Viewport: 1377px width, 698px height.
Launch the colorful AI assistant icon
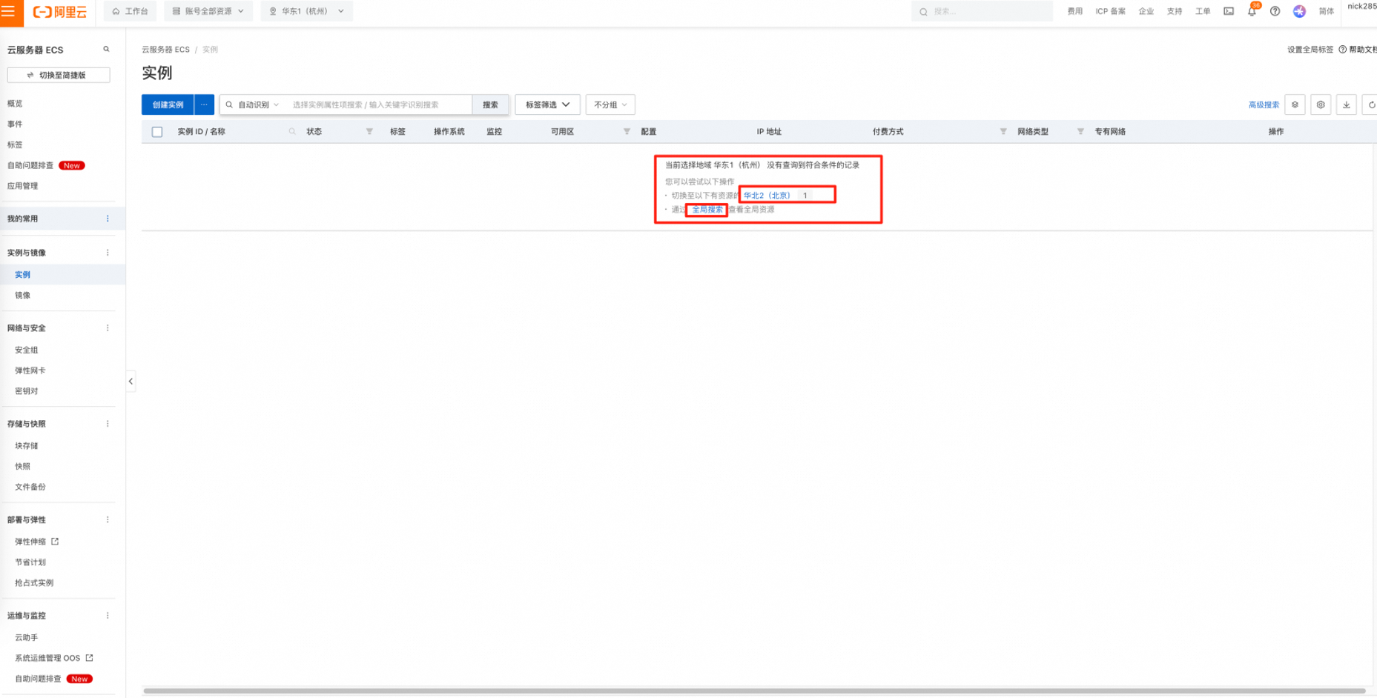pyautogui.click(x=1299, y=11)
